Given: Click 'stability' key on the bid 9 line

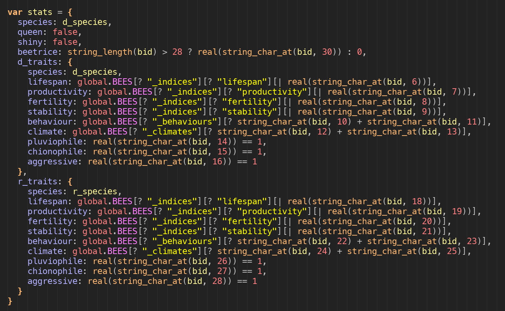Looking at the screenshot, I should [50, 112].
